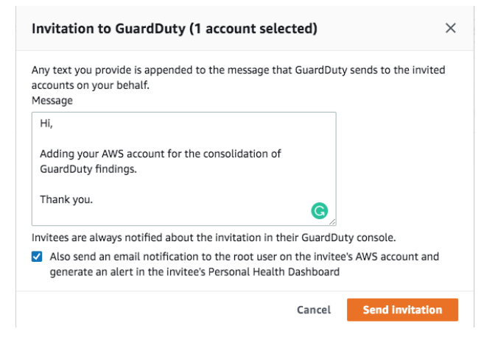Click the "GuardDuty findings." message line
Viewport: 495px width, 345px height.
[x=88, y=168]
